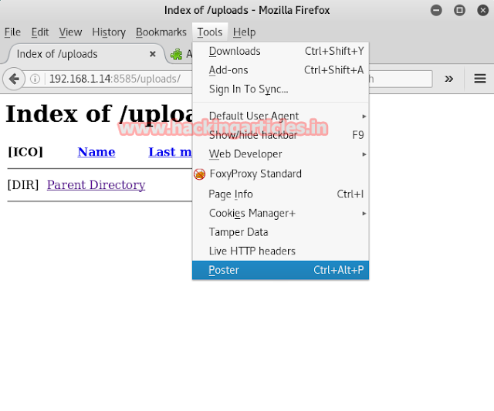Open Live HTTP headers

(280, 251)
